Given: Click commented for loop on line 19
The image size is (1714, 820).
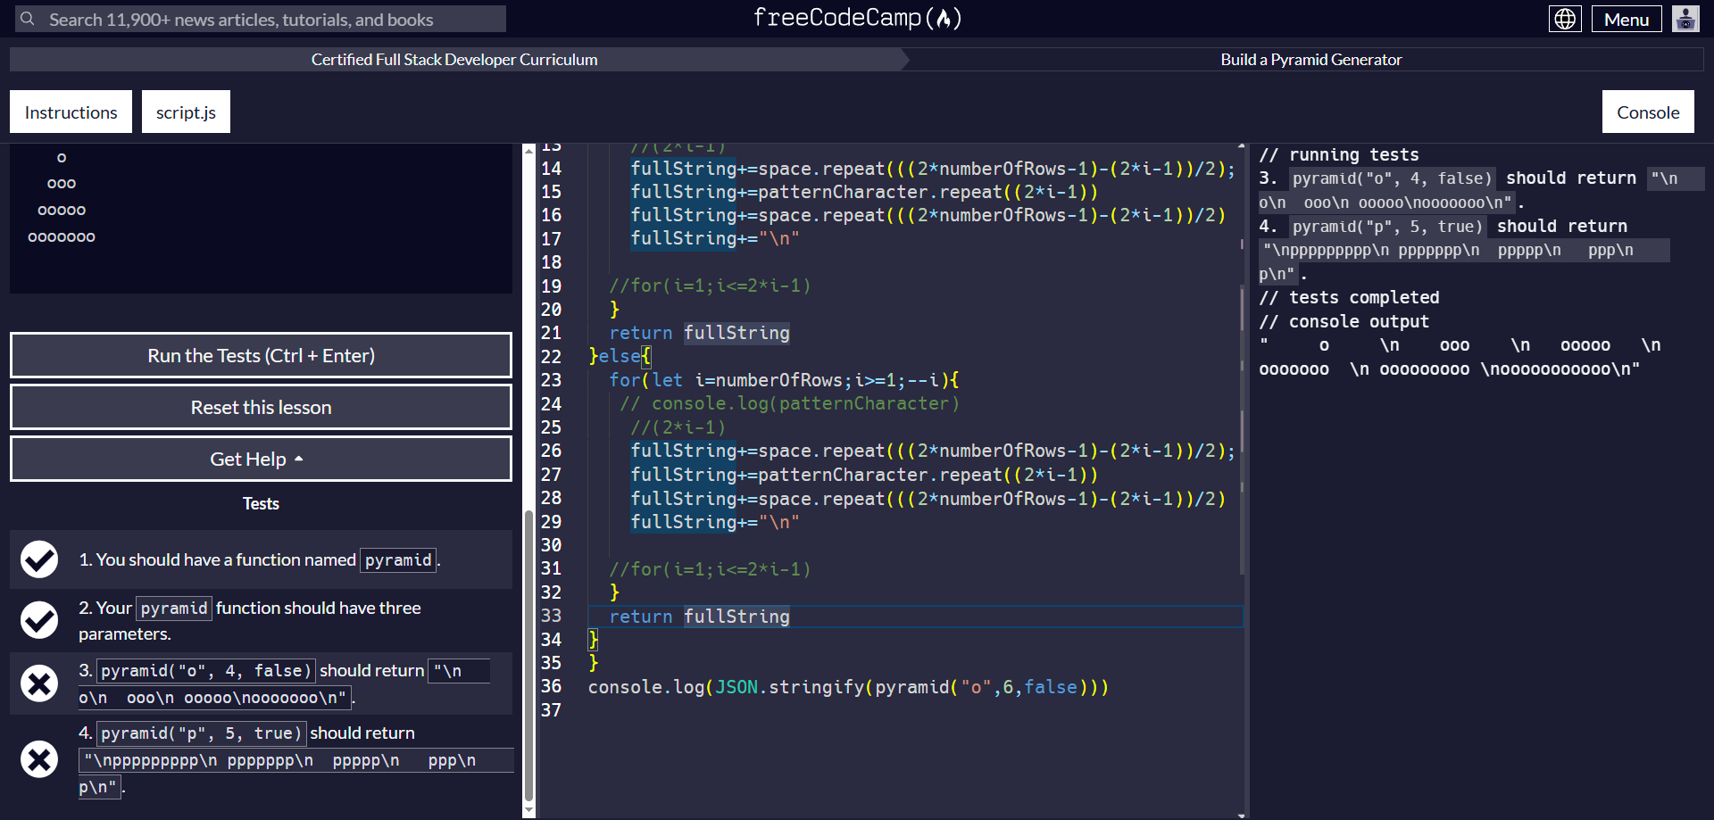Looking at the screenshot, I should [x=710, y=286].
